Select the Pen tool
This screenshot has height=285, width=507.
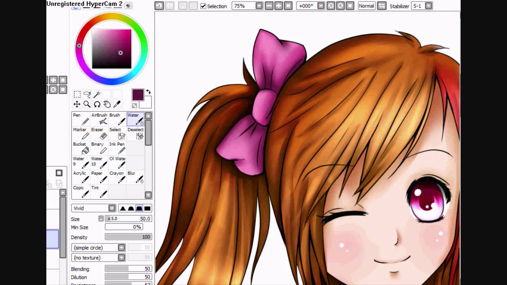tap(81, 119)
